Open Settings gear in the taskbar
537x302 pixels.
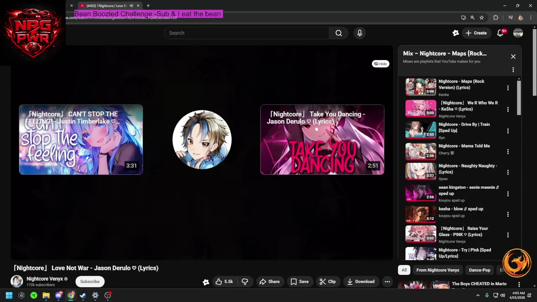(x=95, y=295)
